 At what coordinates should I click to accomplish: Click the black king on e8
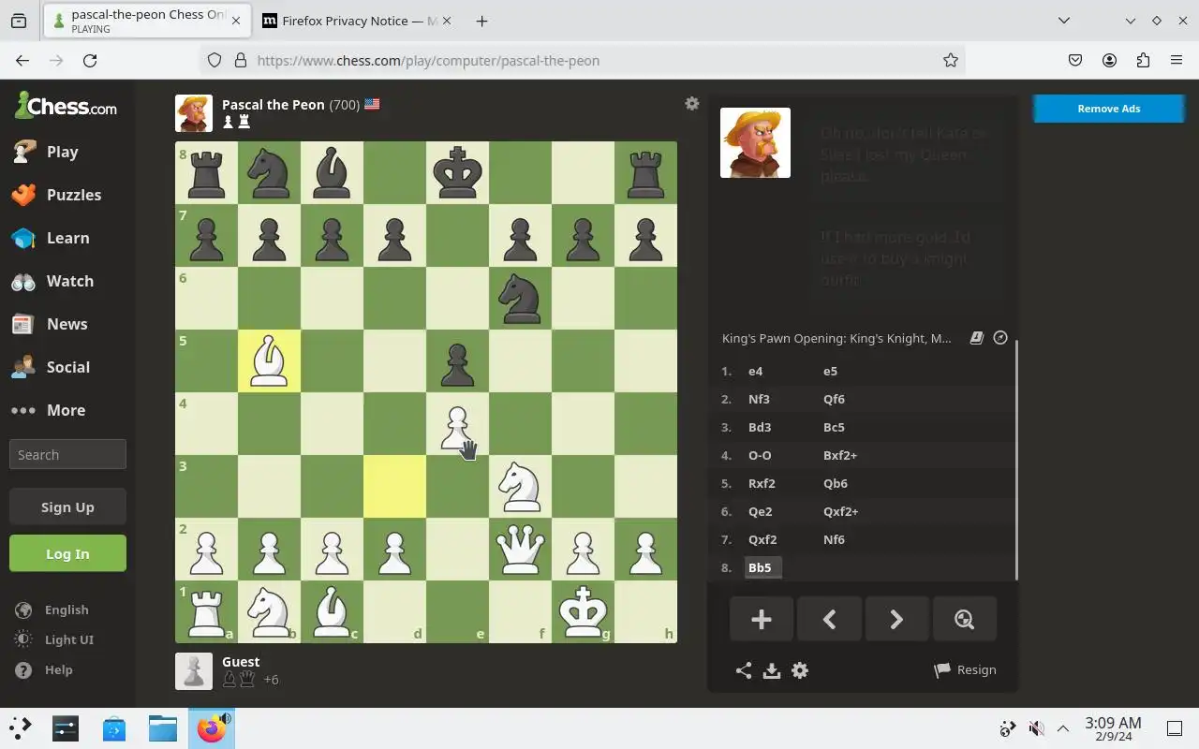(457, 172)
